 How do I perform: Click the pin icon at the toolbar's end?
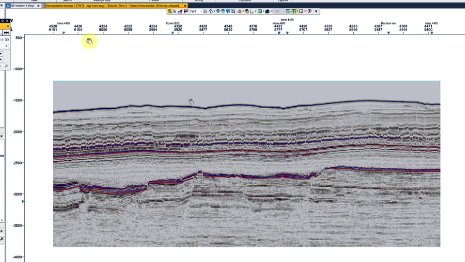[x=316, y=11]
